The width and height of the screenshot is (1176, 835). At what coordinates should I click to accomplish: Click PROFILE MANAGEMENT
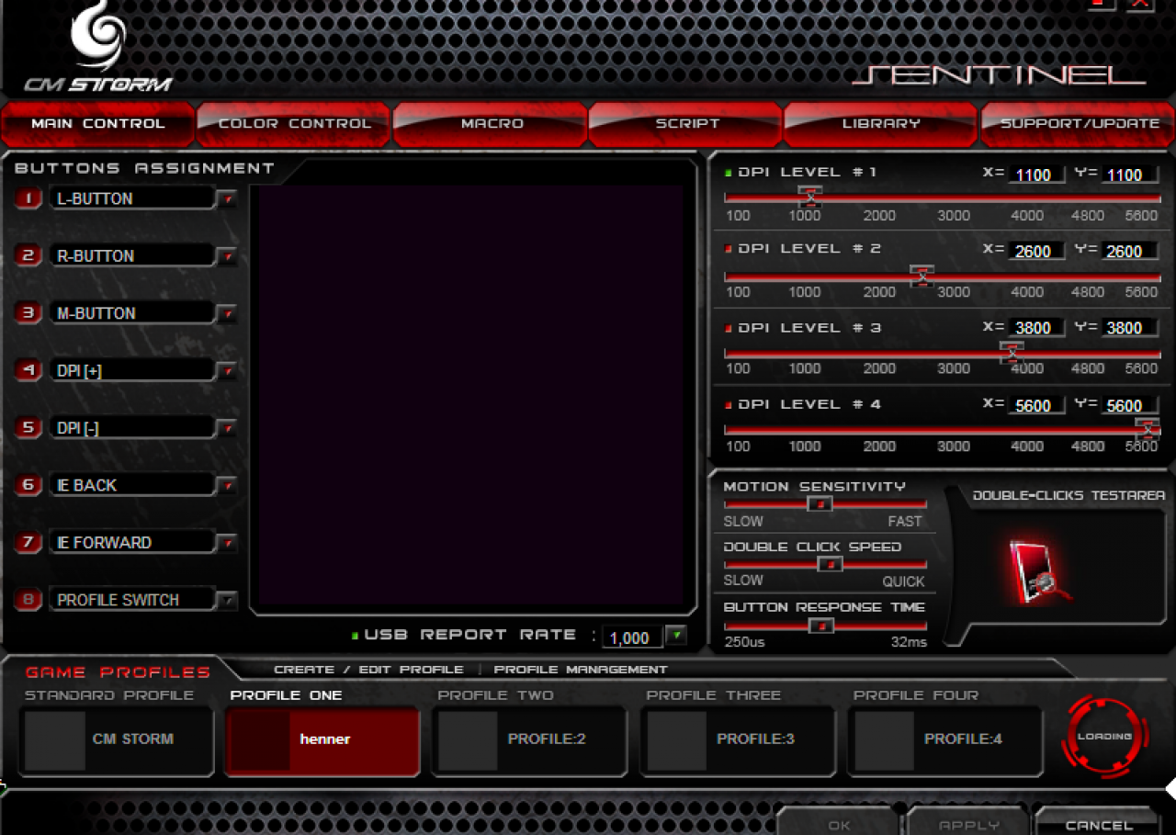581,670
